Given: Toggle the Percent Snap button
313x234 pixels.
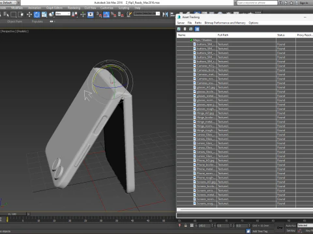Looking at the screenshot, I should tap(113, 14).
